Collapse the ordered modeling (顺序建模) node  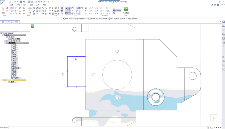coord(5,43)
